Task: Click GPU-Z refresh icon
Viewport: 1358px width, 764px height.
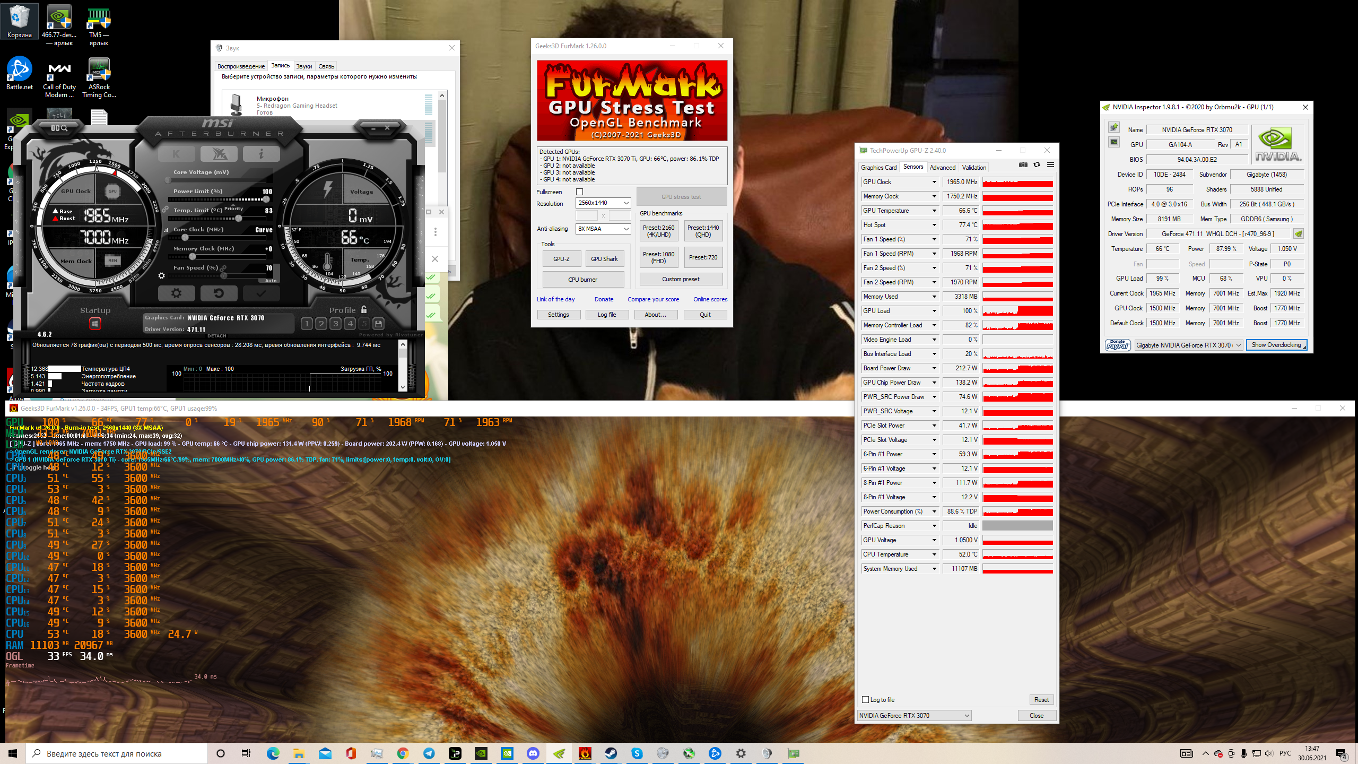Action: point(1037,165)
